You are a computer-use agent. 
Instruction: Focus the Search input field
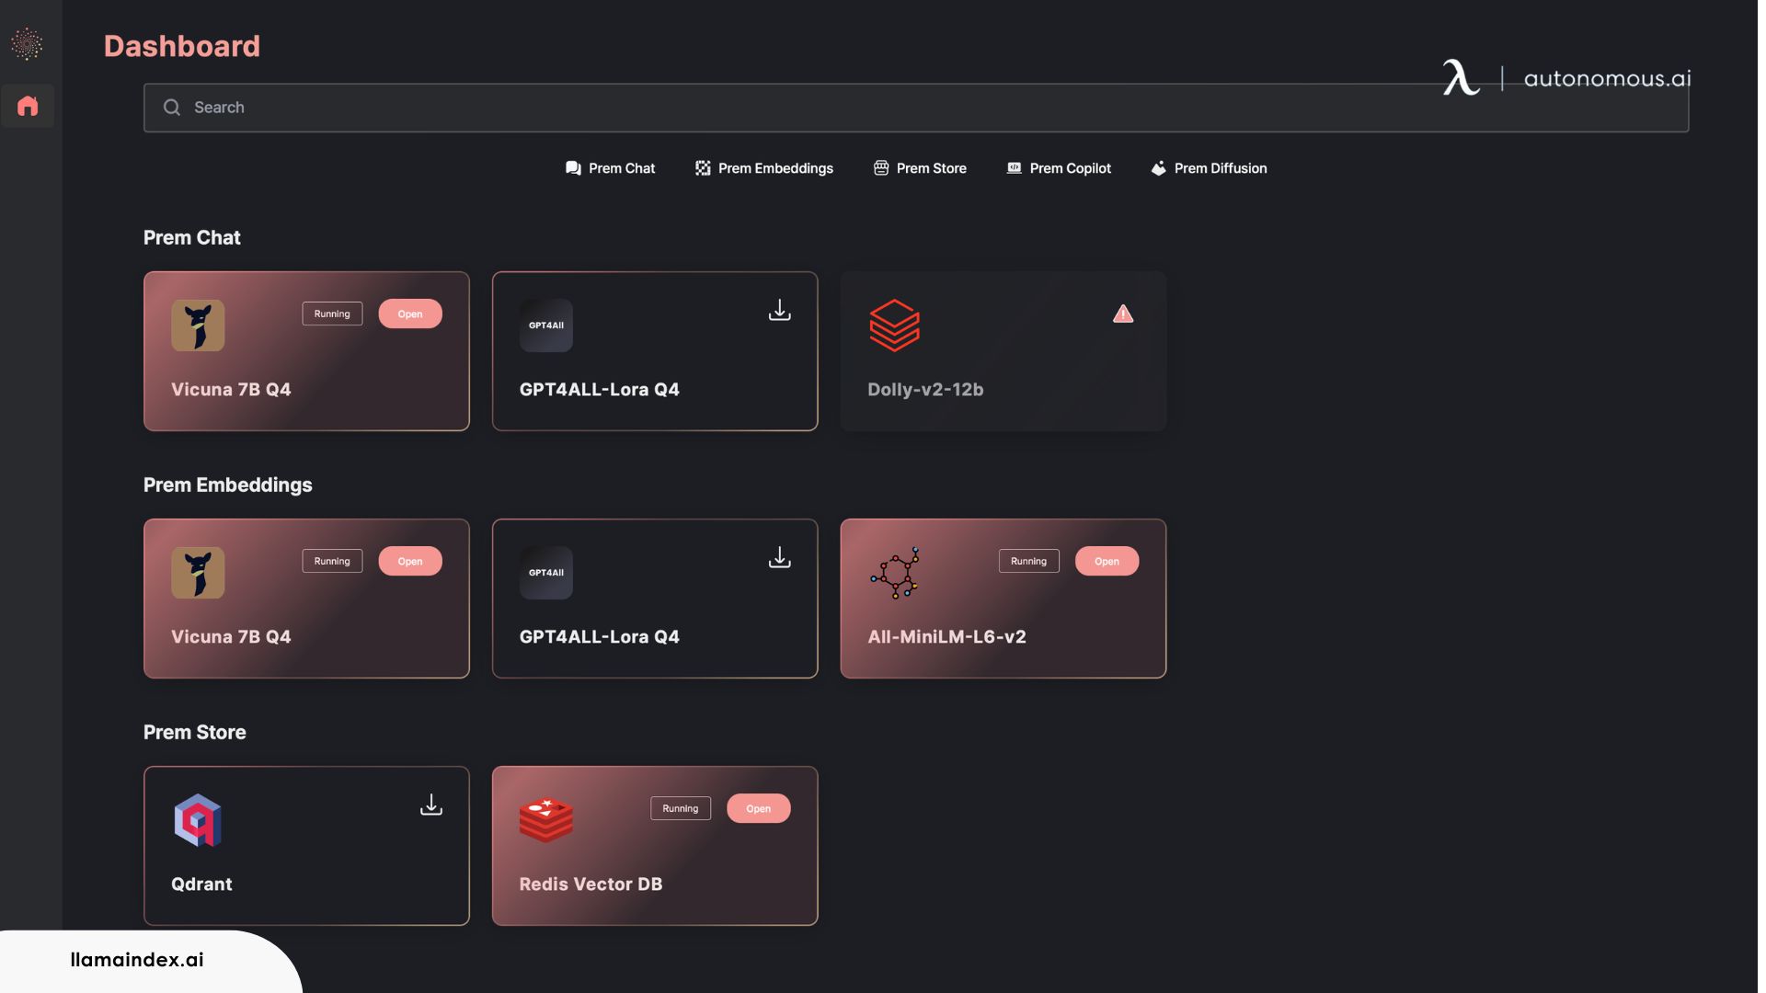[x=916, y=108]
